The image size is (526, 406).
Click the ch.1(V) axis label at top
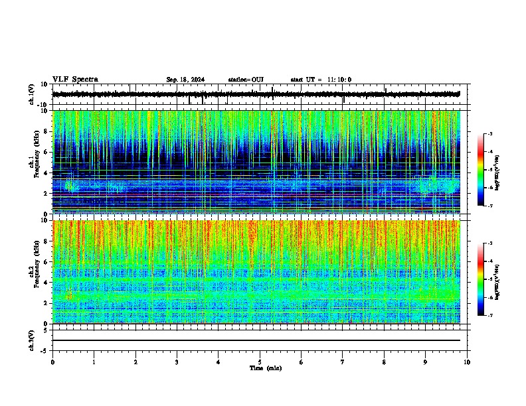[32, 94]
